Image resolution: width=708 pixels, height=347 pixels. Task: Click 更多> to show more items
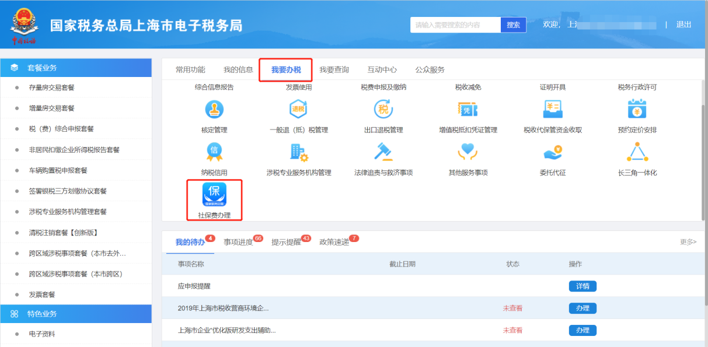pos(688,242)
